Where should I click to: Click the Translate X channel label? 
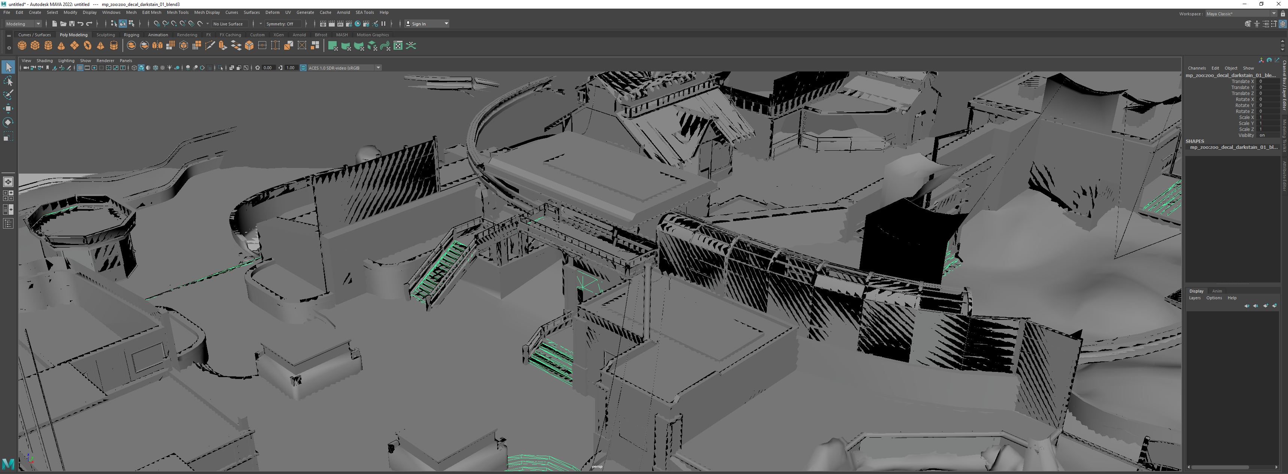click(1242, 82)
